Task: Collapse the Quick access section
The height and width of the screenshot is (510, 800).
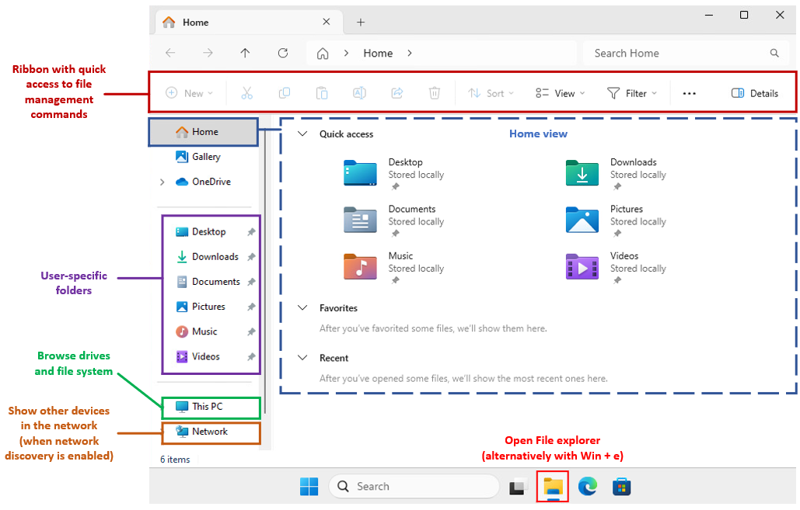Action: click(x=302, y=134)
